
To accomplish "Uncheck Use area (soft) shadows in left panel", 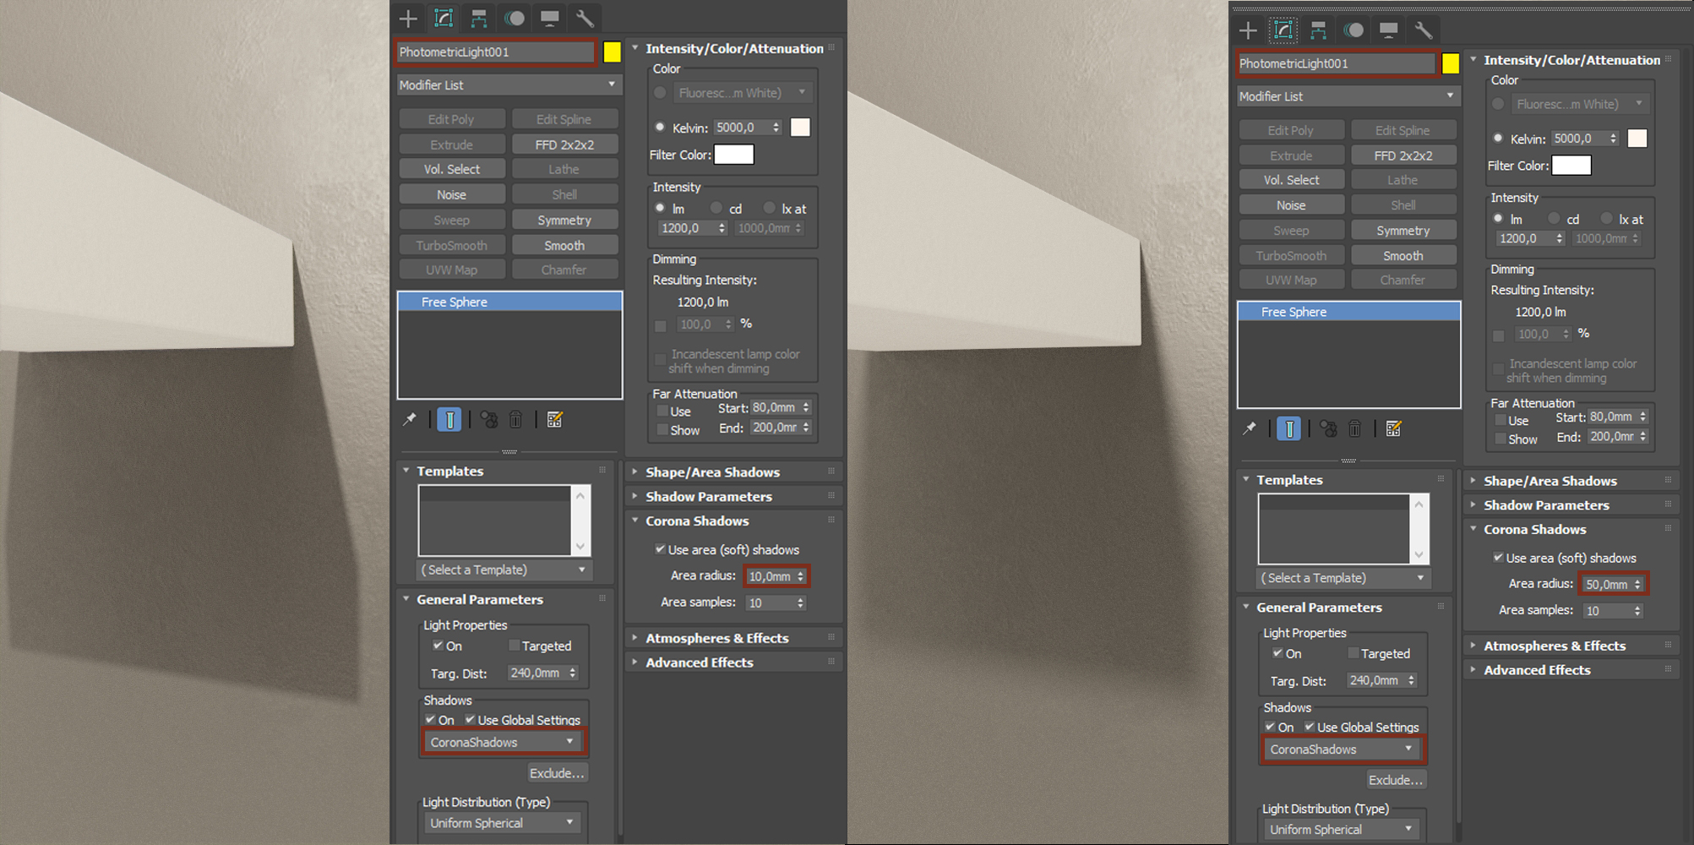I will pos(661,549).
